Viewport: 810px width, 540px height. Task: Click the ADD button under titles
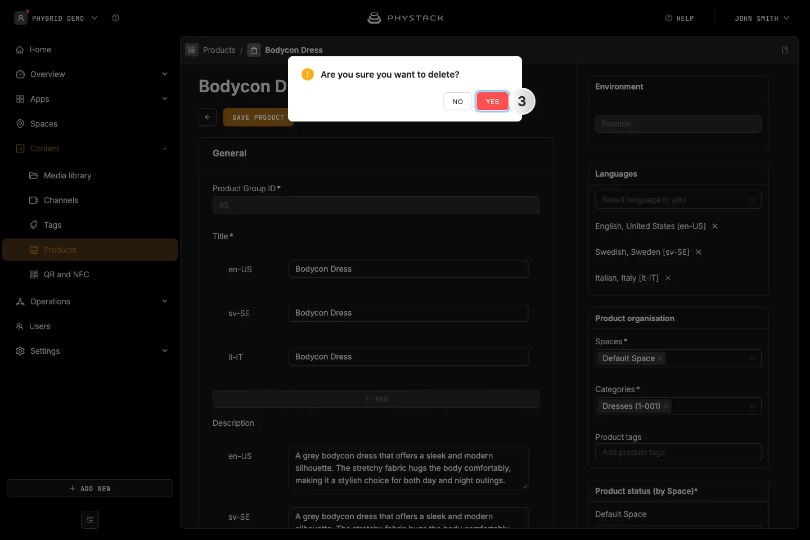376,399
